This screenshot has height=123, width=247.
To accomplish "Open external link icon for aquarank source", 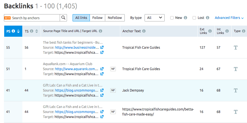I will click(x=102, y=69).
